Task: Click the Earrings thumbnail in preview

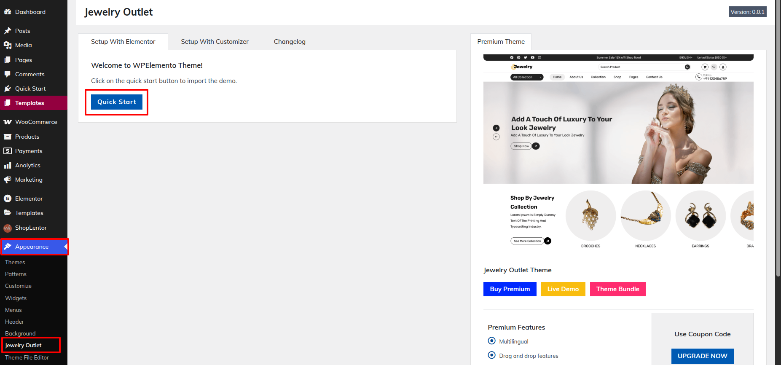Action: pos(700,216)
